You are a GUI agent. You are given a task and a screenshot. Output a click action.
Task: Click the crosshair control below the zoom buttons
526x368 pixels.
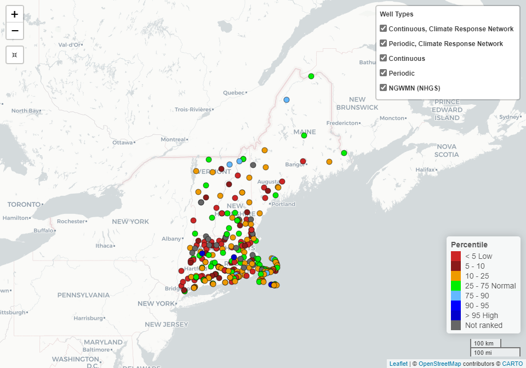tap(14, 55)
